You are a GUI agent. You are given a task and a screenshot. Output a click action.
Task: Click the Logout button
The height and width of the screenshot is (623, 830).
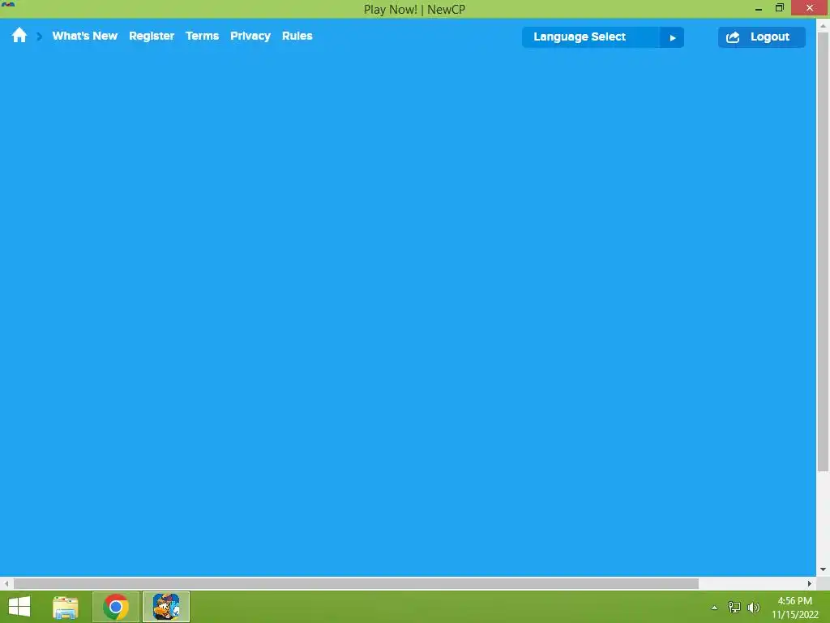[x=762, y=37]
